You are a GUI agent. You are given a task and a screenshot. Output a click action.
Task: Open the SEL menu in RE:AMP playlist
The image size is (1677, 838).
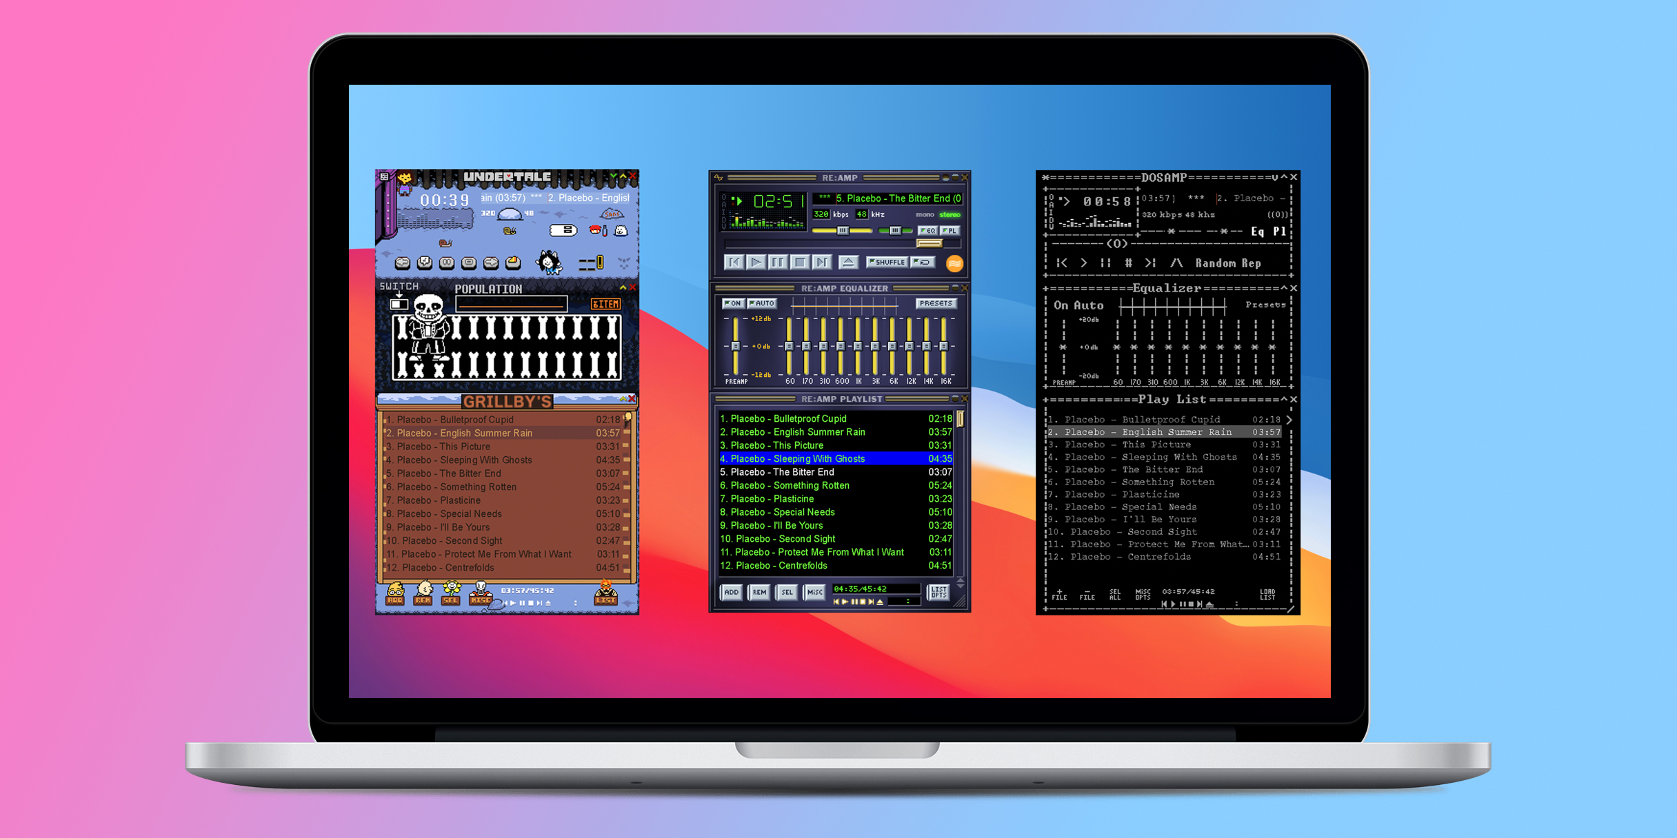click(x=787, y=592)
